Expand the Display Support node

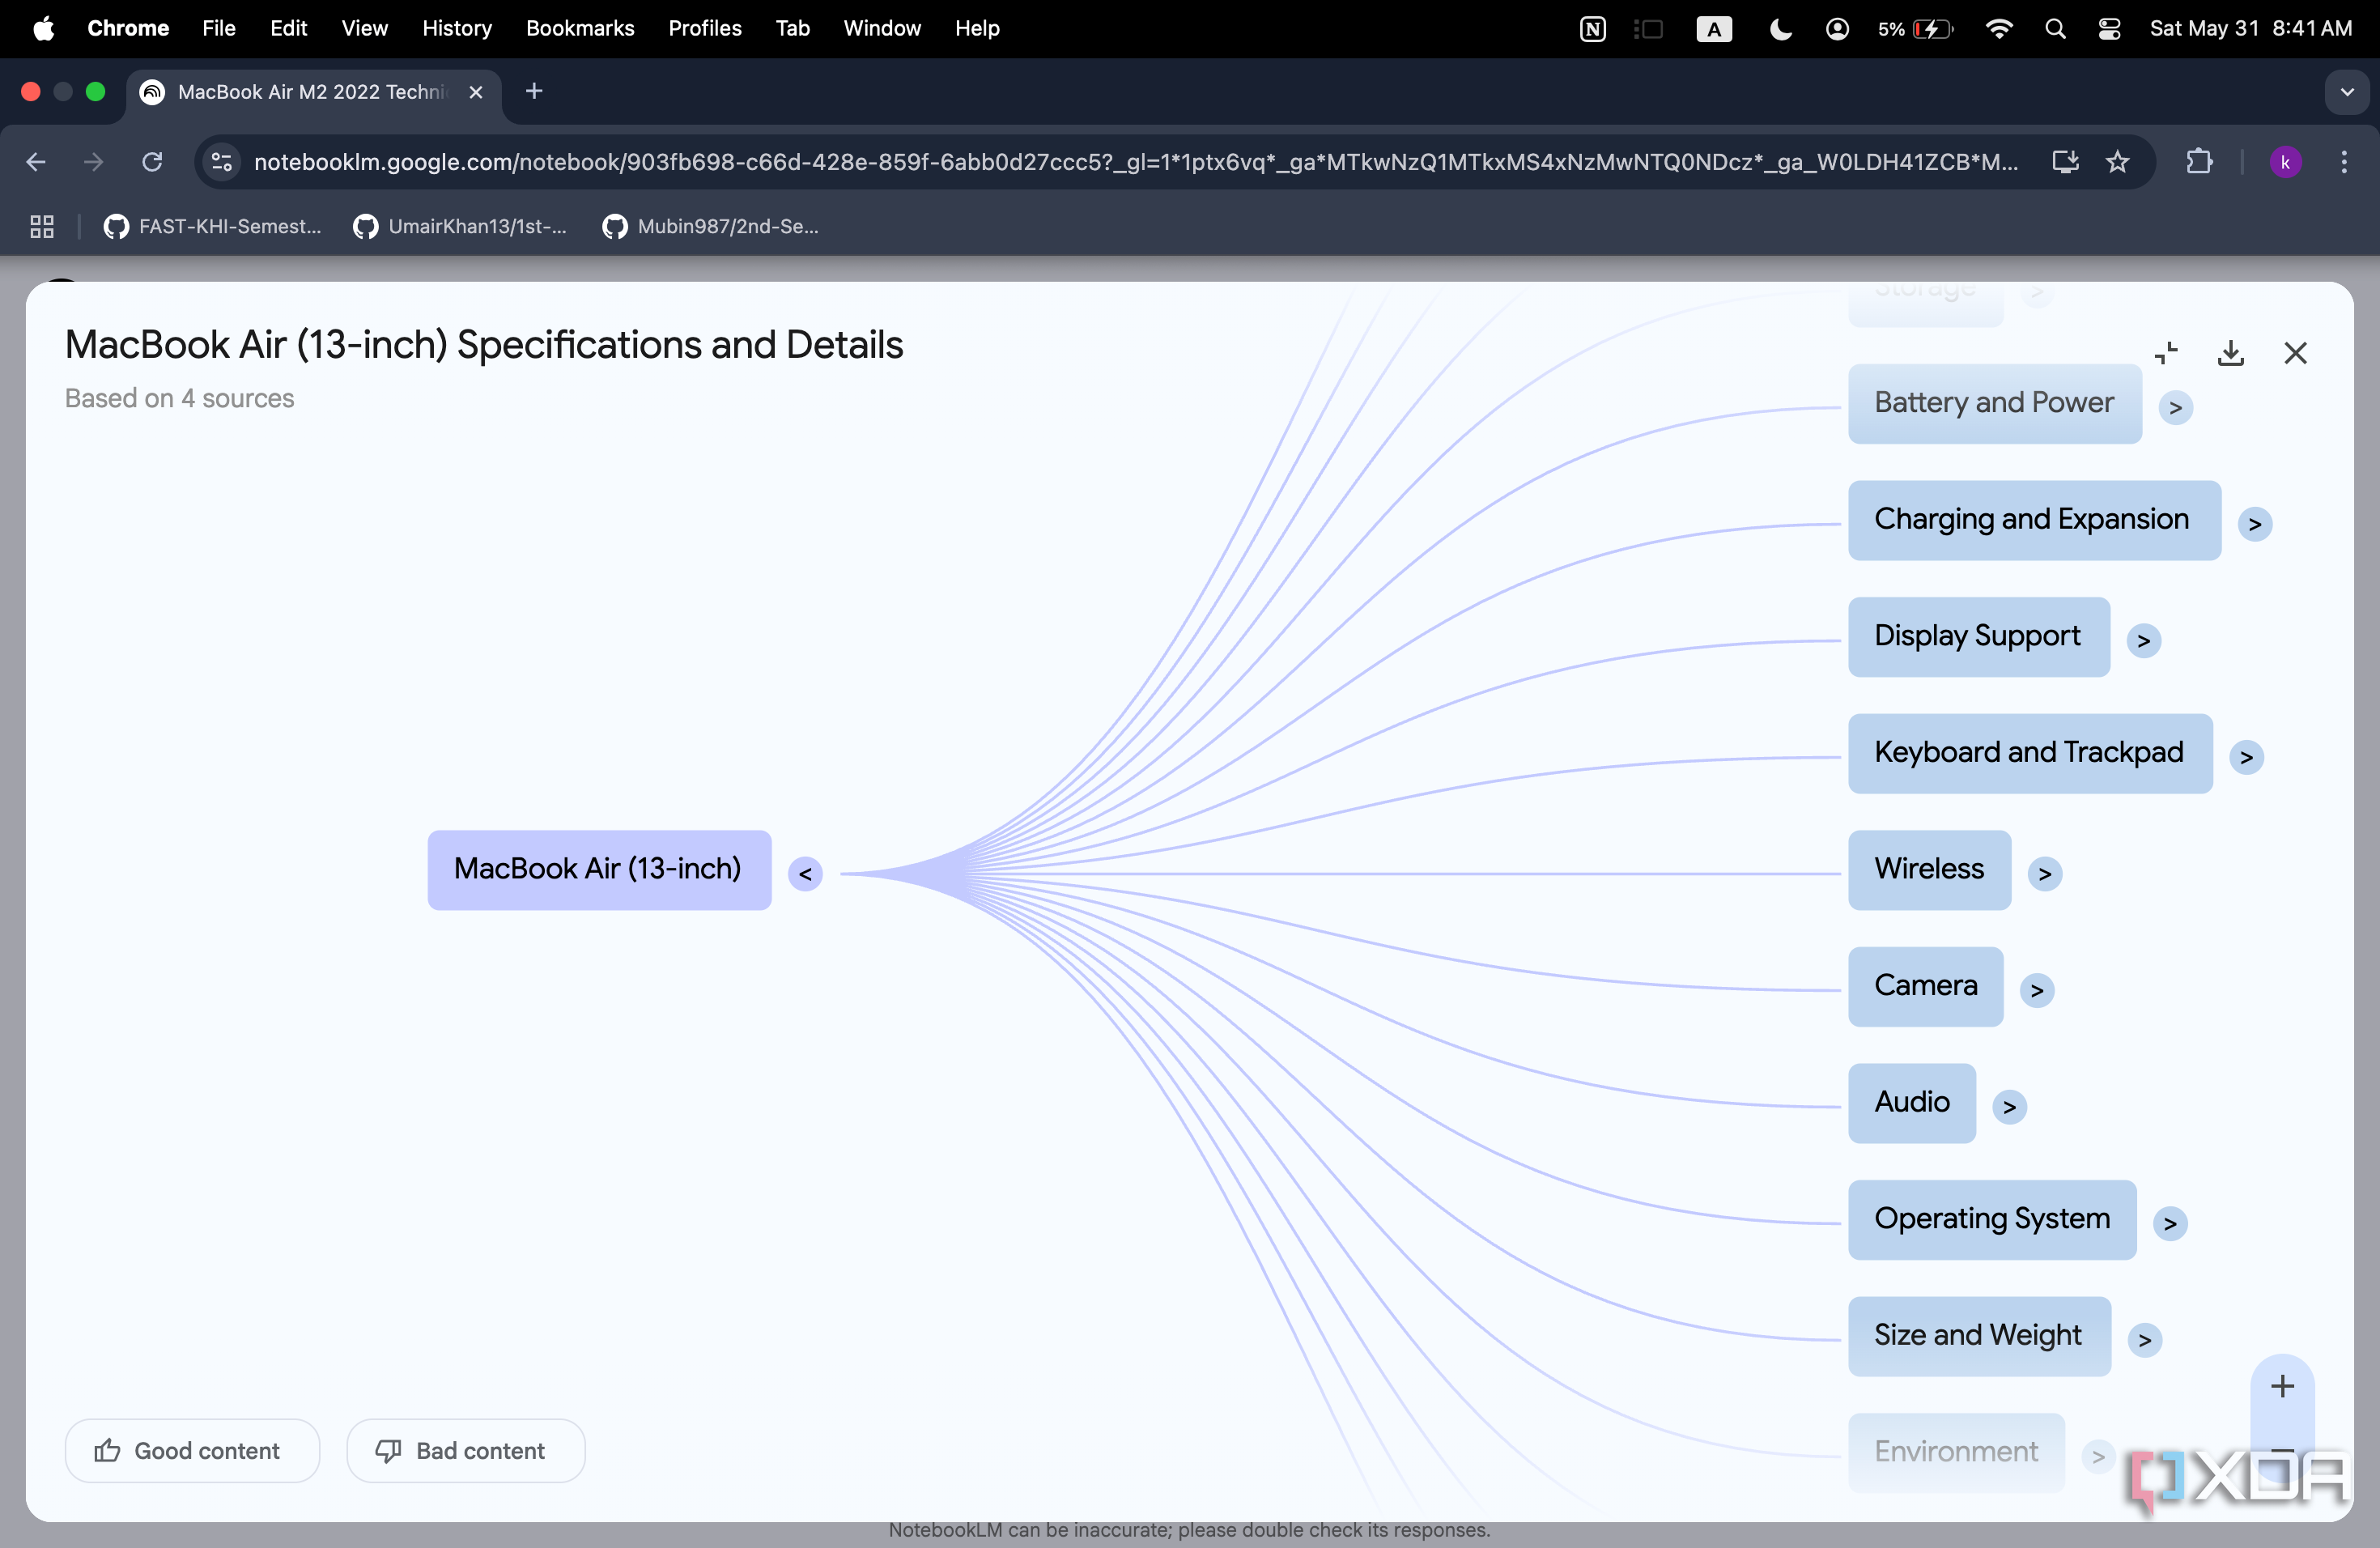pyautogui.click(x=2143, y=640)
